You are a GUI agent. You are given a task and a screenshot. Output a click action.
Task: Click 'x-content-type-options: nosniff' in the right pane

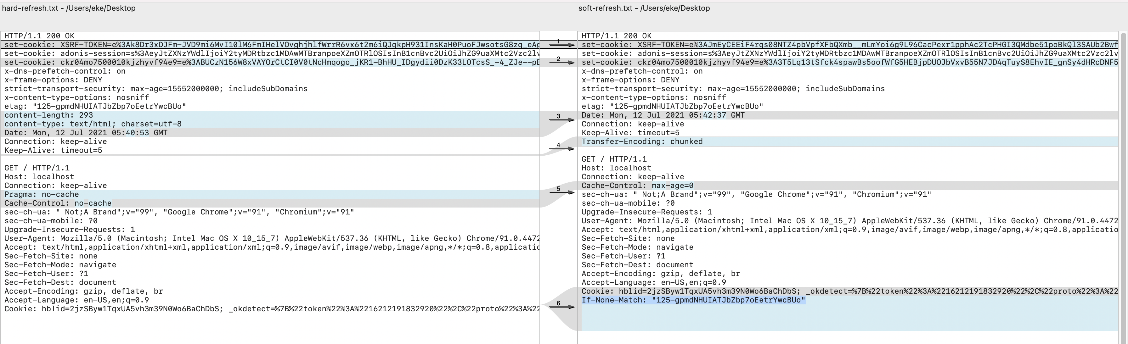point(654,97)
